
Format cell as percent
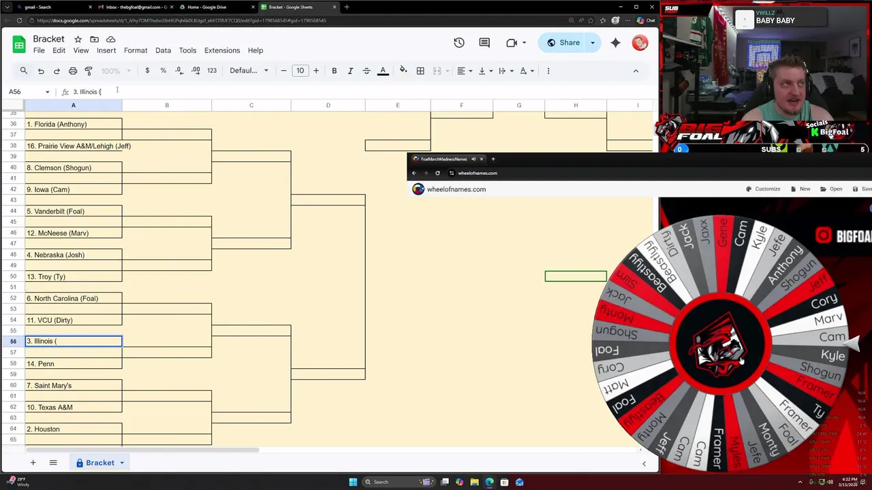163,71
